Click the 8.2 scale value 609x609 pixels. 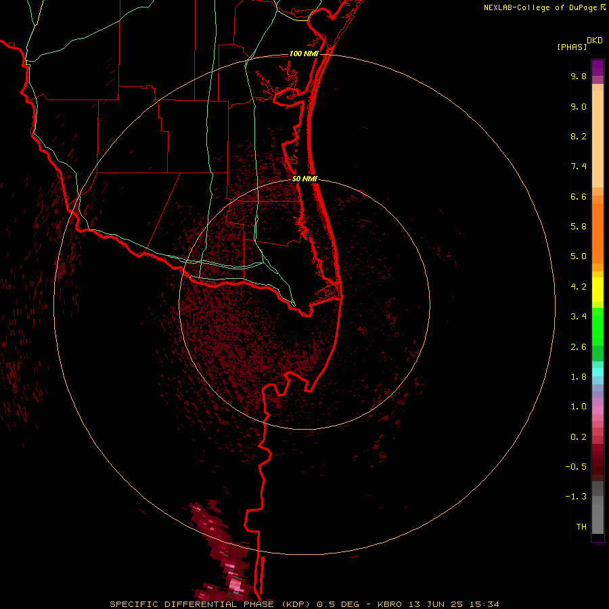(x=579, y=136)
